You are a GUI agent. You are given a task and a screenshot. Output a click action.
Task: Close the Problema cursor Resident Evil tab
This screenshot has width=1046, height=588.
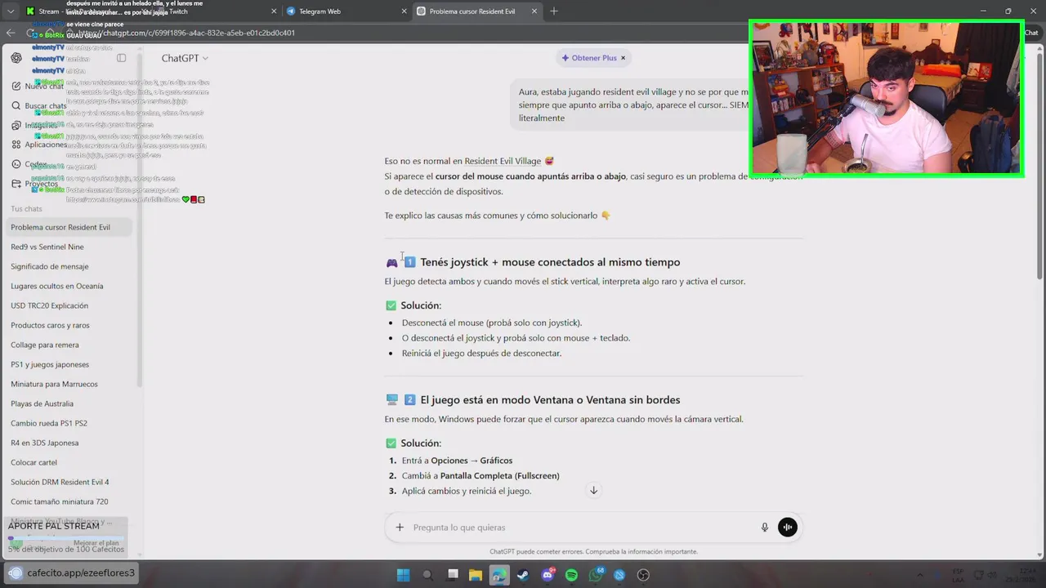coord(534,11)
